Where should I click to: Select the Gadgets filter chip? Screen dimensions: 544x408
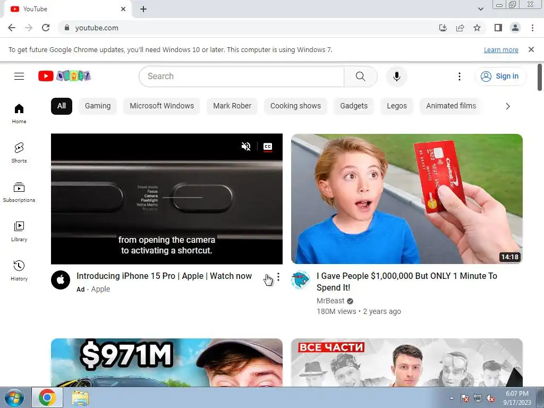point(353,106)
